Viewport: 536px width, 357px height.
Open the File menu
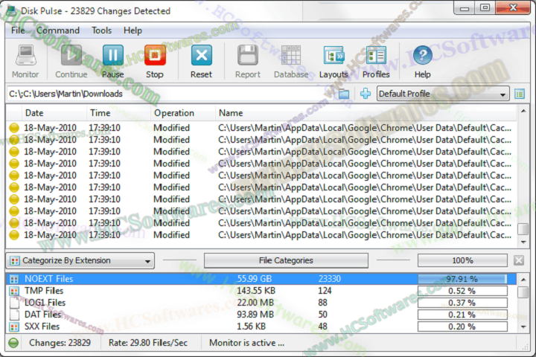(x=18, y=30)
